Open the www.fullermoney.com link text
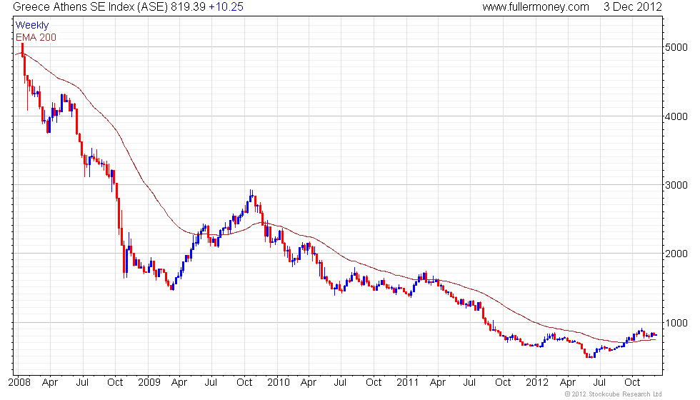 536,6
